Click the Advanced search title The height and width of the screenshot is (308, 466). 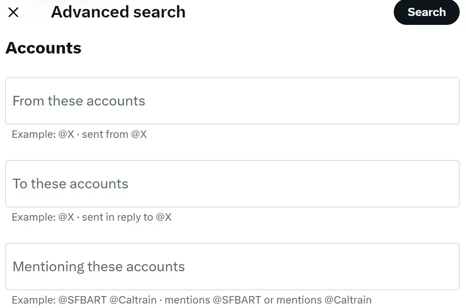118,12
